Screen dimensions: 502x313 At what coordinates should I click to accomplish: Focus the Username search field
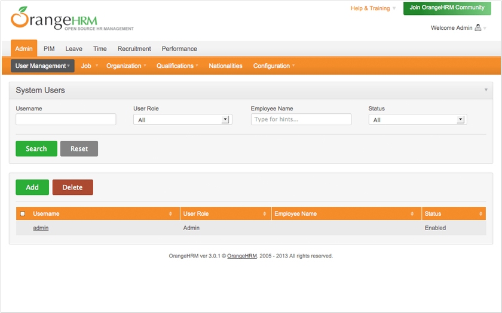click(66, 120)
